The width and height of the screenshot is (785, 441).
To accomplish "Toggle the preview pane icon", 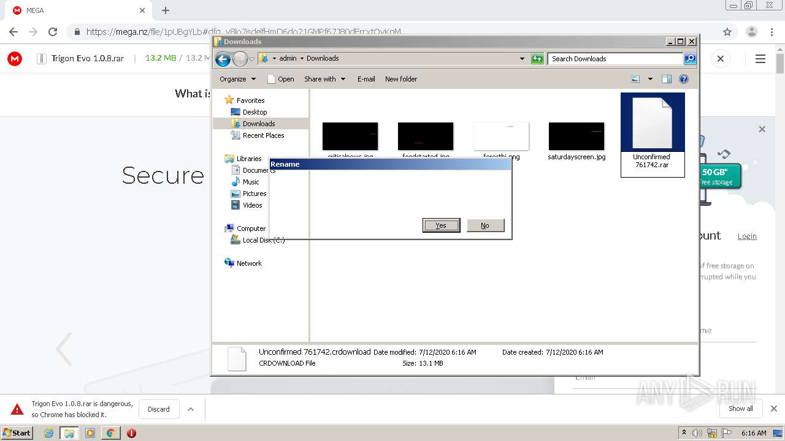I will 667,79.
